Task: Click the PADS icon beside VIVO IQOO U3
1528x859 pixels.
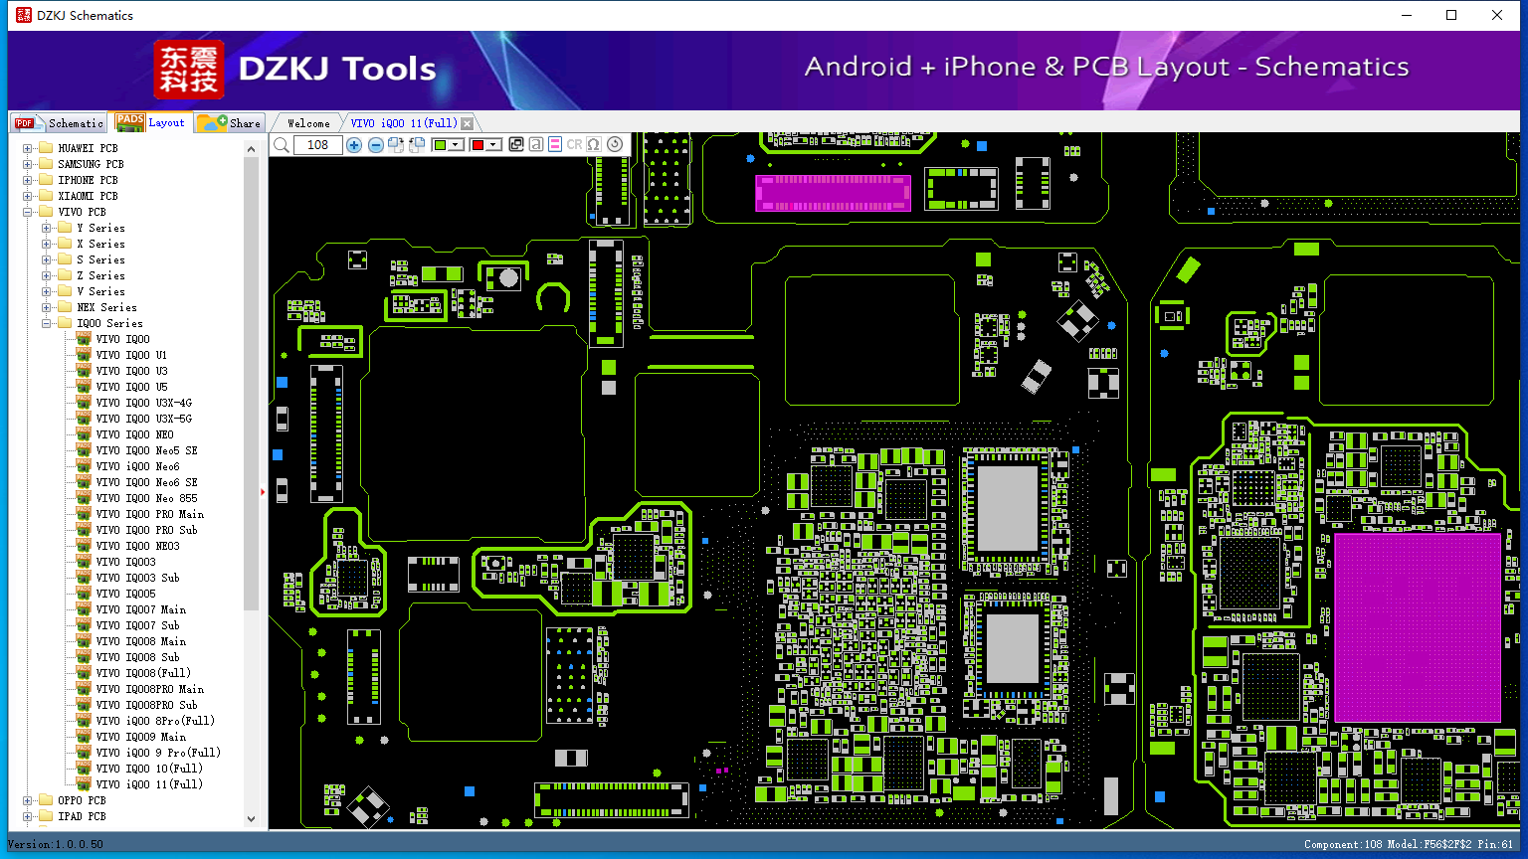Action: [84, 371]
